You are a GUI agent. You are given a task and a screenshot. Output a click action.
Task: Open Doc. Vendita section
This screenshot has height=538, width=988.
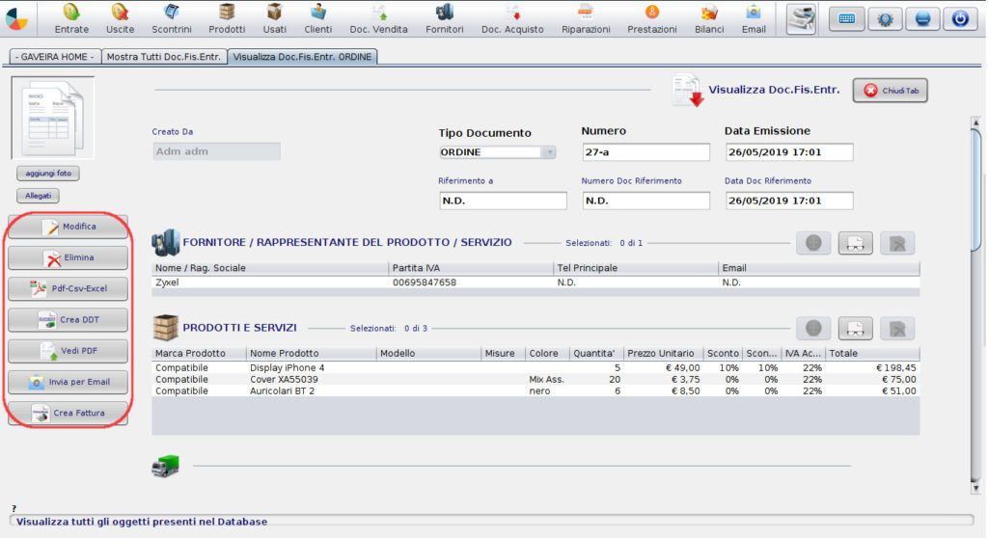[378, 18]
